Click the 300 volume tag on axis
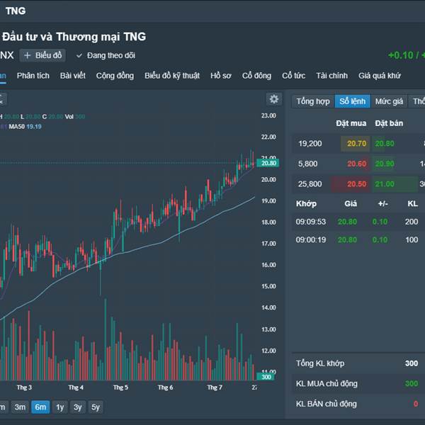The width and height of the screenshot is (425, 425). click(x=266, y=377)
